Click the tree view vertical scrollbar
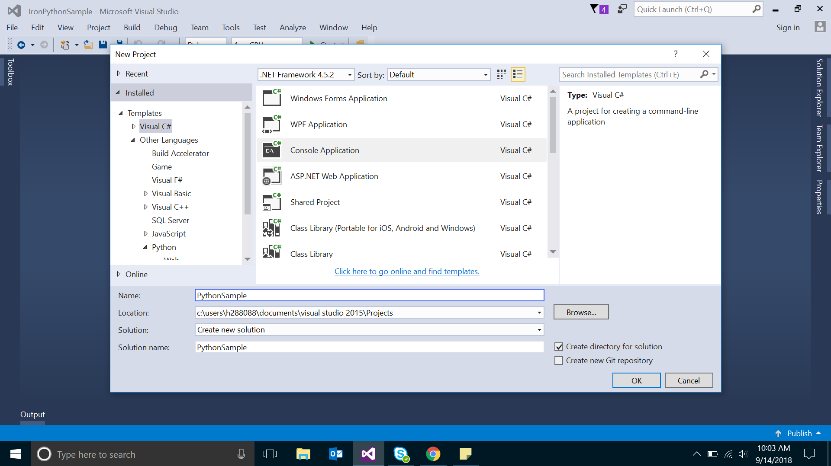Screen dimensions: 831x466 (x=248, y=163)
